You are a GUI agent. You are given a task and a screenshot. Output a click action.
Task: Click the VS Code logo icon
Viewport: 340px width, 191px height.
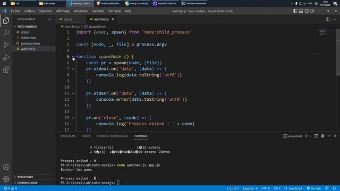pos(5,11)
